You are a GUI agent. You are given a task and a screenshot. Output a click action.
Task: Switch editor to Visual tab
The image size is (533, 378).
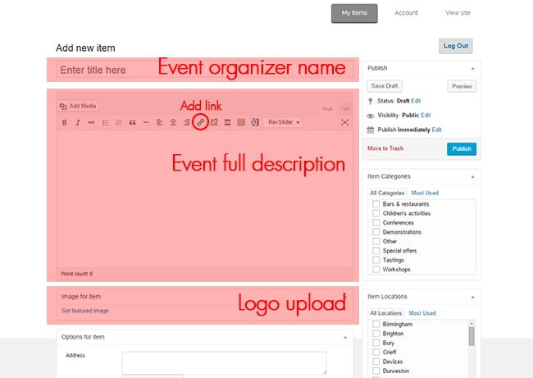coord(327,109)
